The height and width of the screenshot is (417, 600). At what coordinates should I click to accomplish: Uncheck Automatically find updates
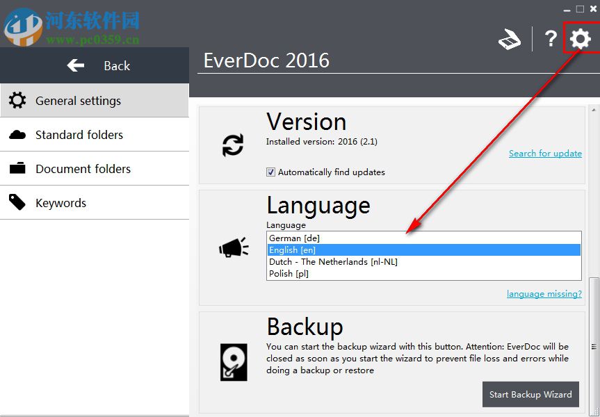tap(270, 172)
